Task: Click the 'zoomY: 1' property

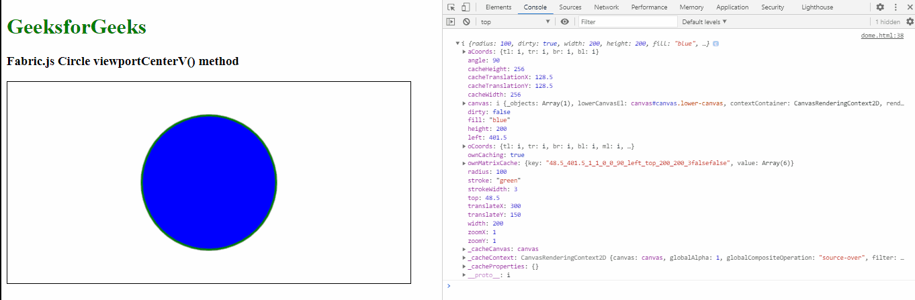Action: [482, 241]
